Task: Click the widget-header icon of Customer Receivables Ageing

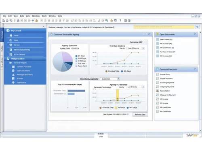Action: pyautogui.click(x=51, y=34)
